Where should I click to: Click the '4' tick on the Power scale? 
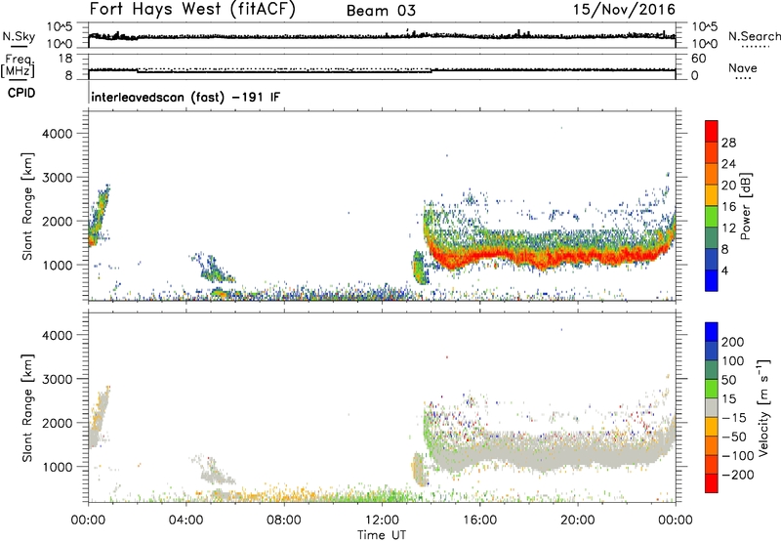coord(724,271)
